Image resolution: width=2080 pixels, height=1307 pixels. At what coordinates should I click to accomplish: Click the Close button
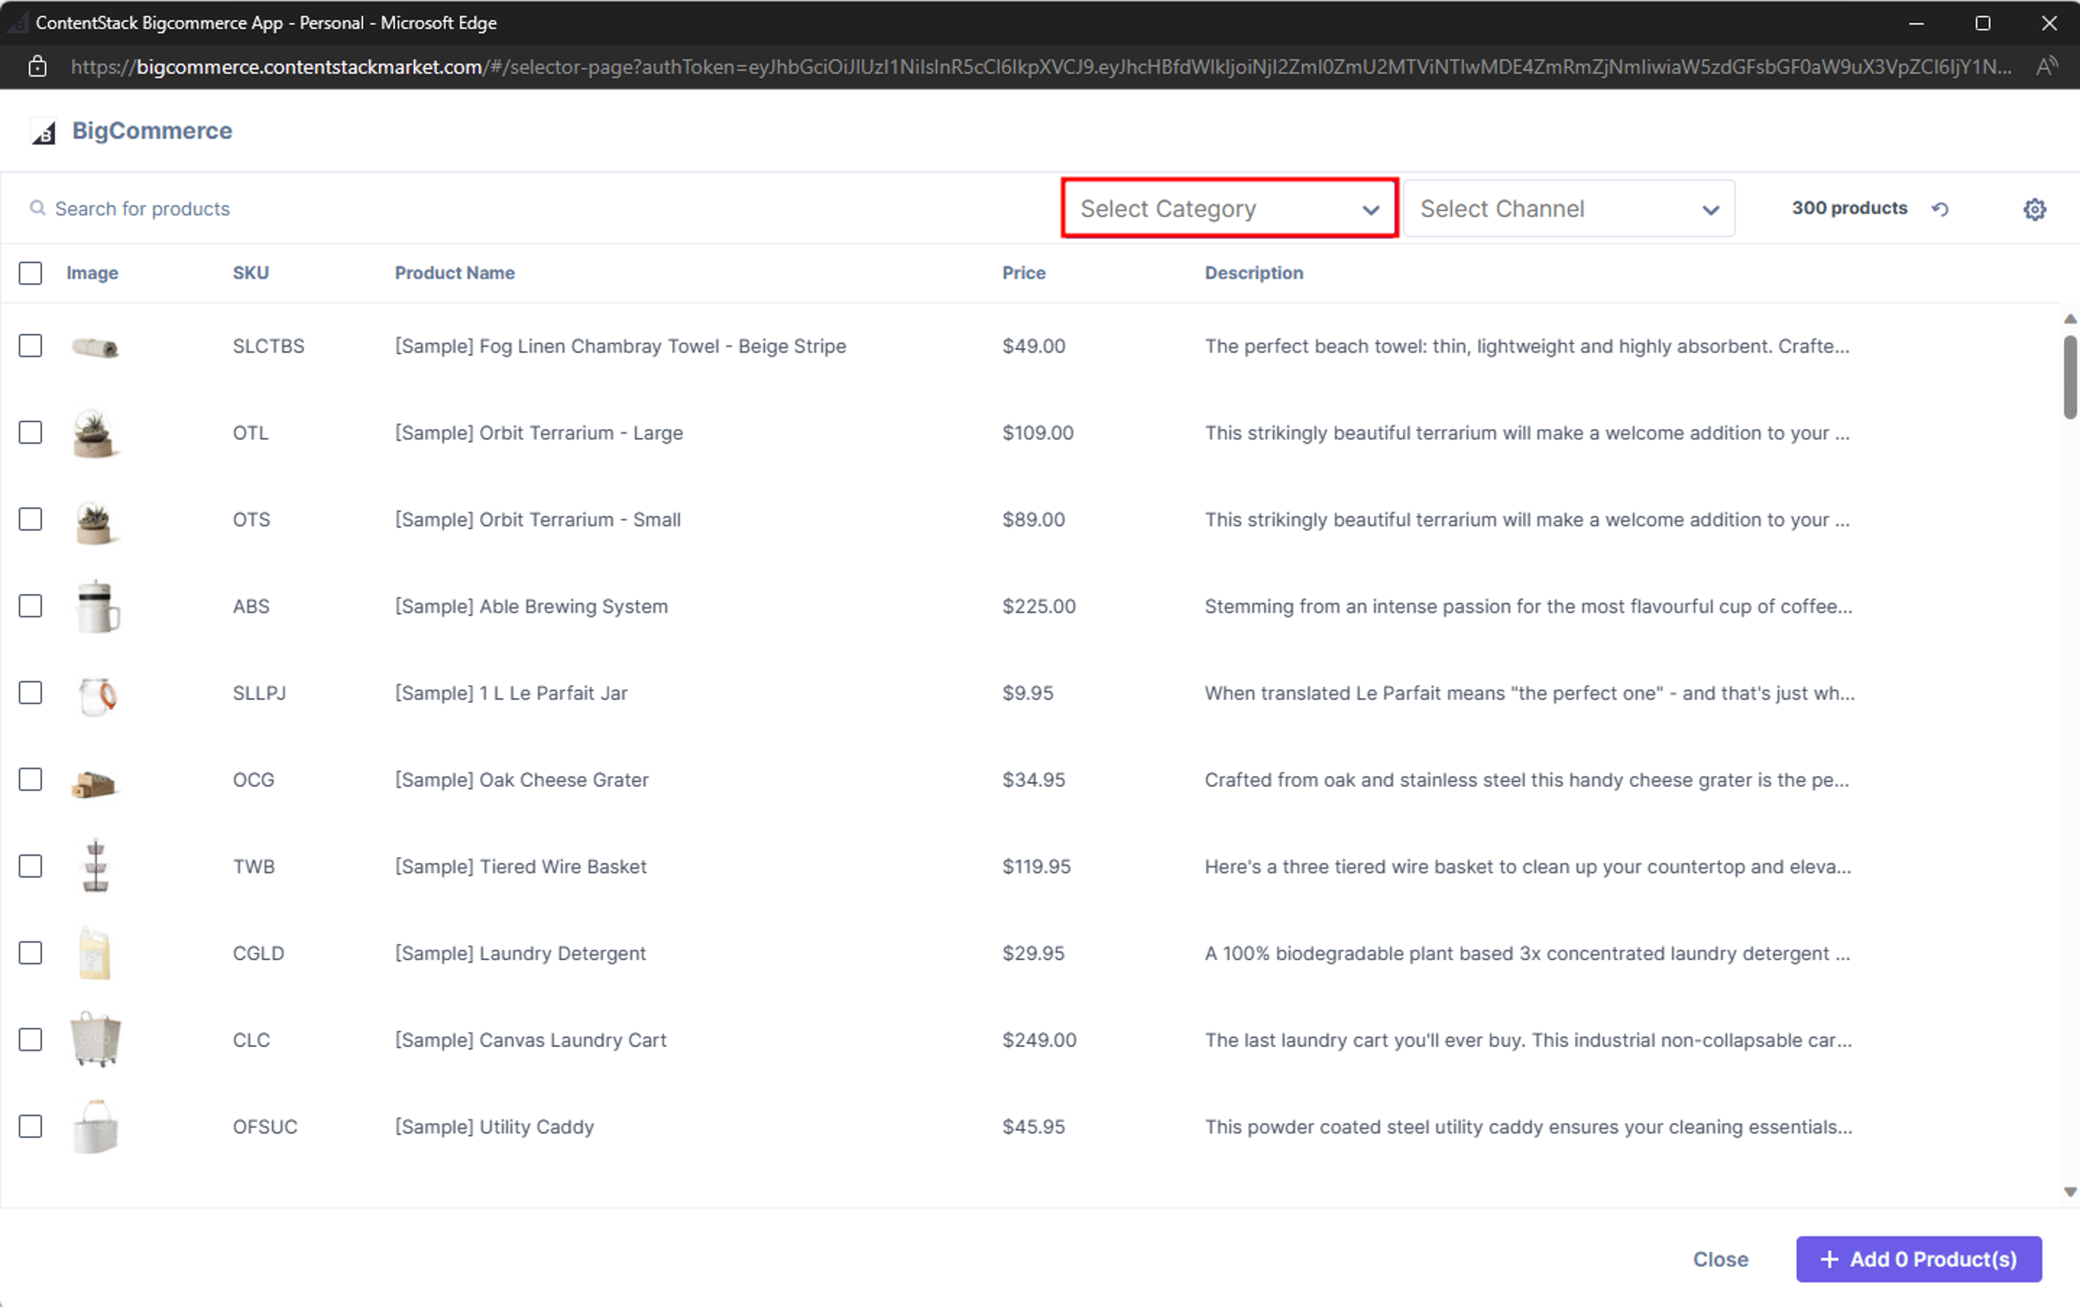(1720, 1259)
